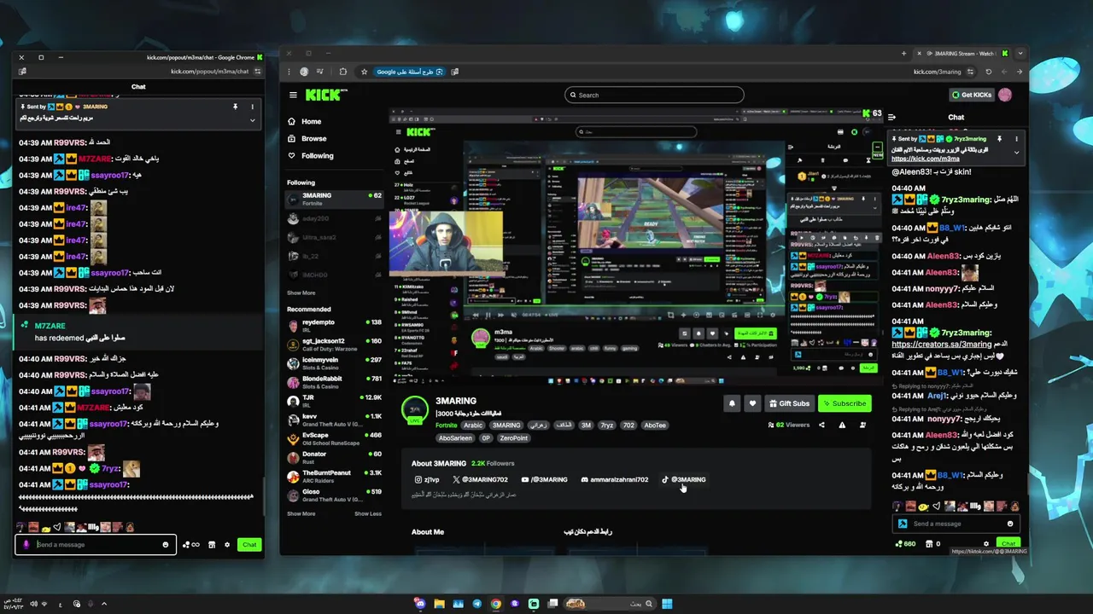Image resolution: width=1093 pixels, height=614 pixels.
Task: Click the Get KICKs button
Action: pyautogui.click(x=971, y=95)
